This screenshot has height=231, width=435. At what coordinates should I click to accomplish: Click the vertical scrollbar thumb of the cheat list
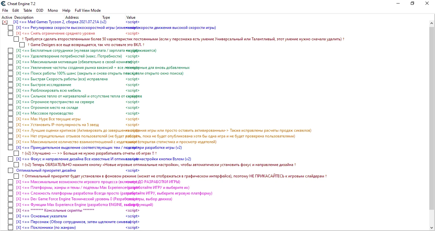[432, 118]
